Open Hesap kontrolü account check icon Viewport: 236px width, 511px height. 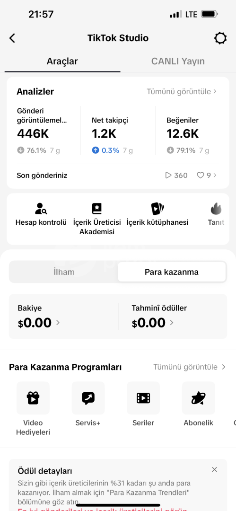(41, 209)
